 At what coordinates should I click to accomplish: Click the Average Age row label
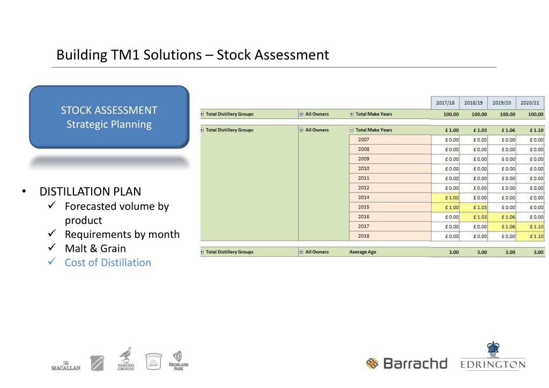(362, 252)
